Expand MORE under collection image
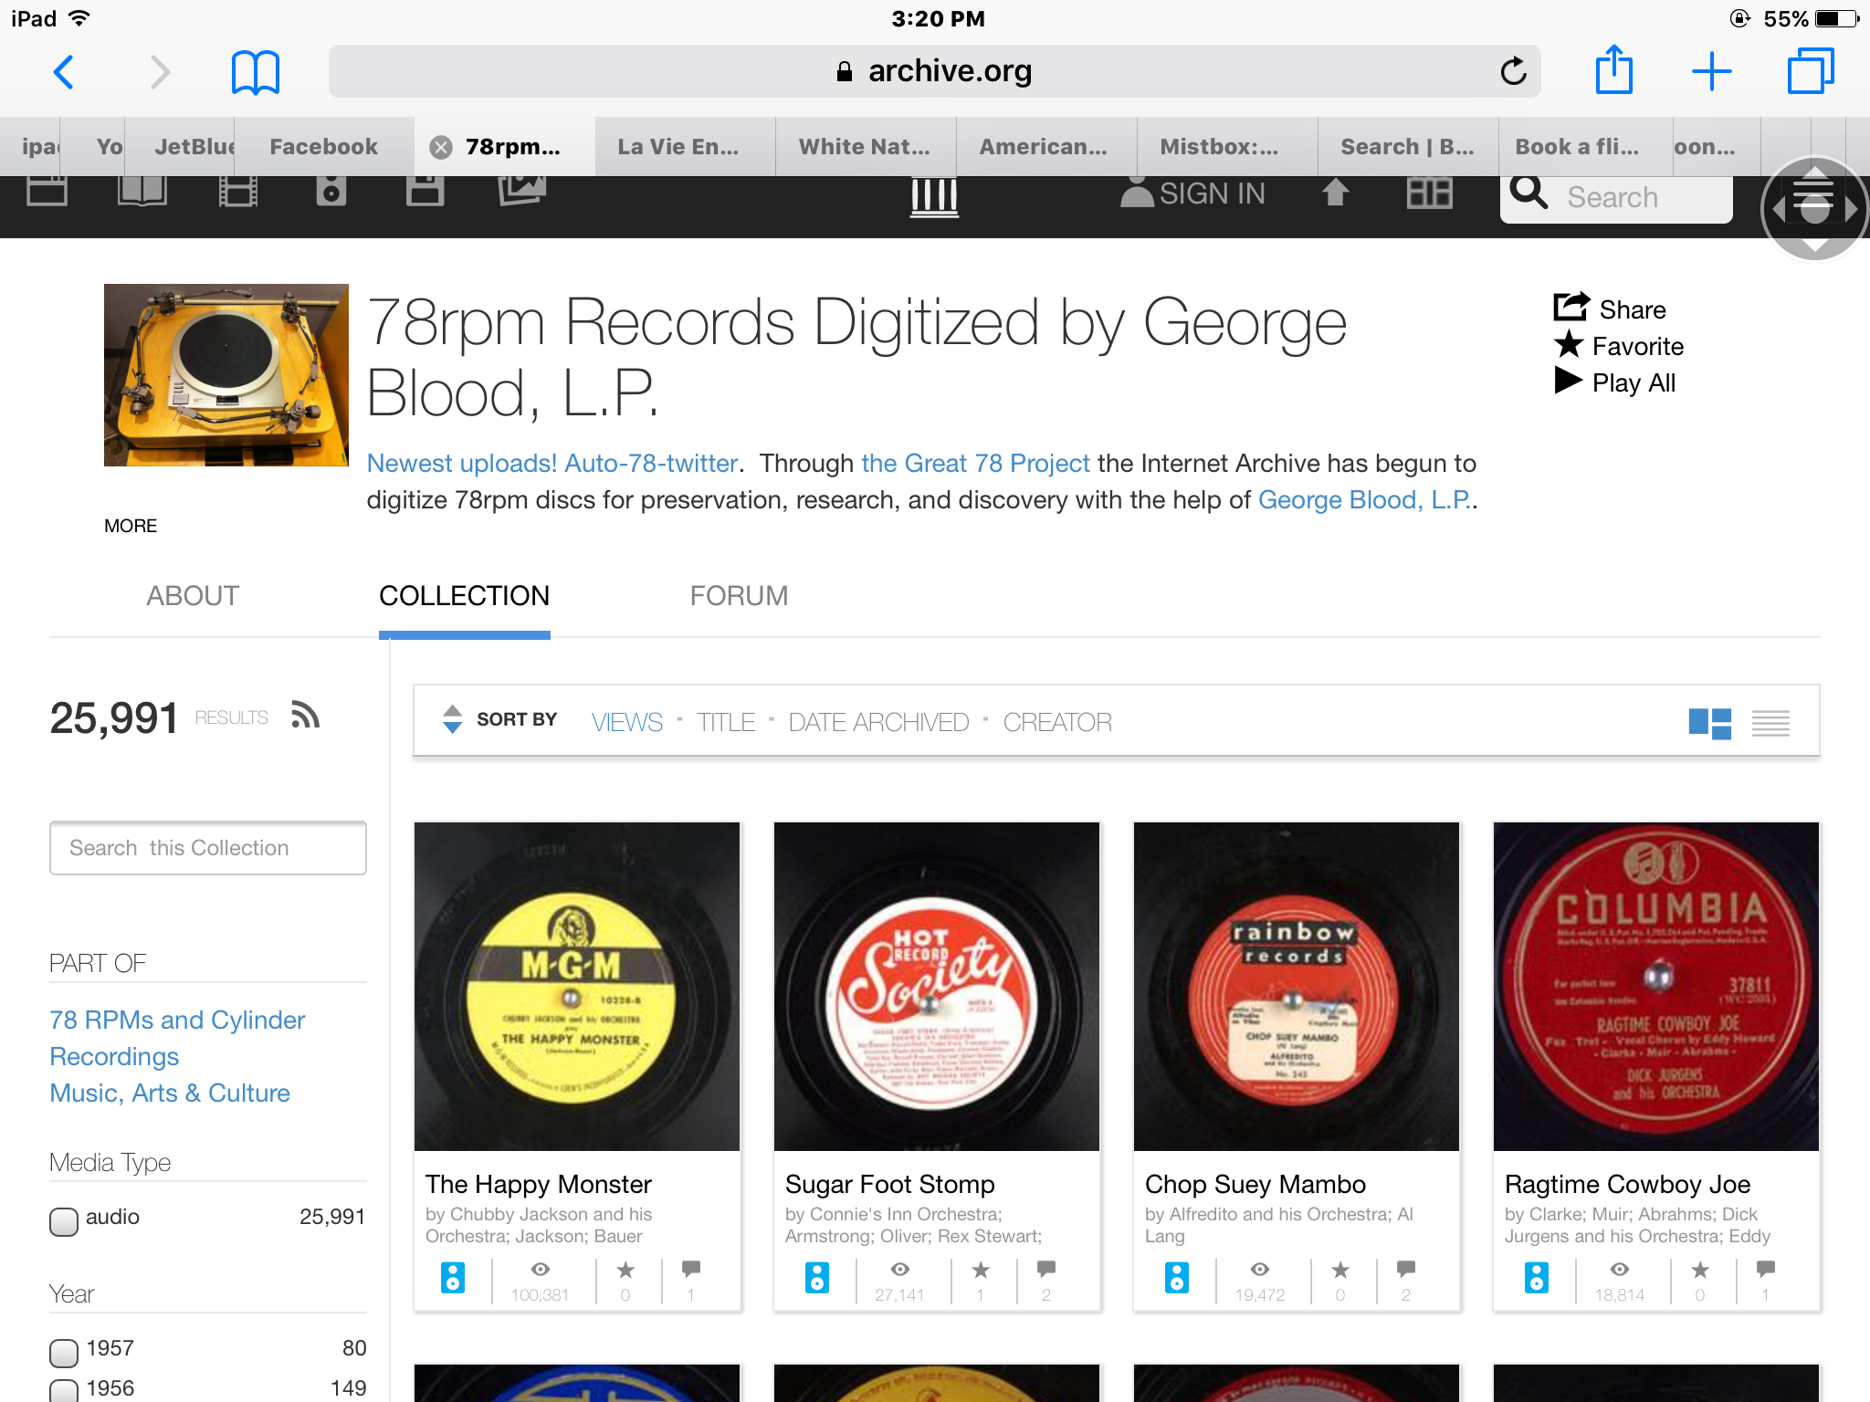This screenshot has height=1402, width=1870. [x=131, y=526]
